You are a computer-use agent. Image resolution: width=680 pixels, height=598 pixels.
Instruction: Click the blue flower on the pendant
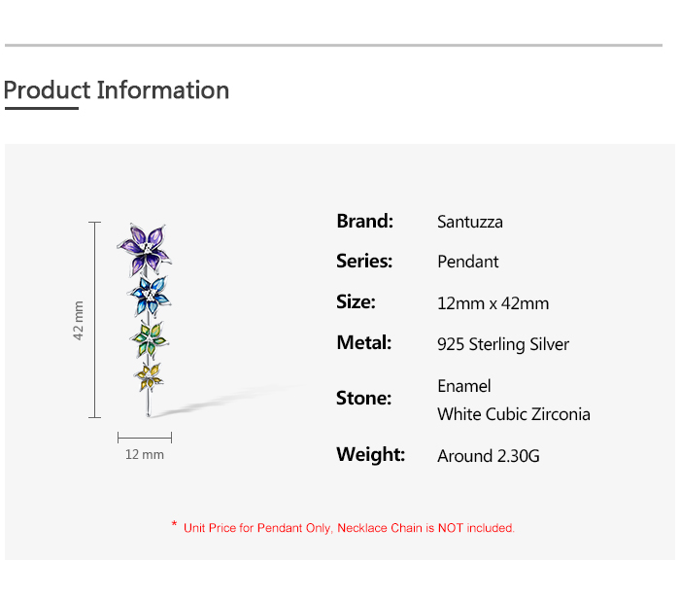(x=151, y=293)
